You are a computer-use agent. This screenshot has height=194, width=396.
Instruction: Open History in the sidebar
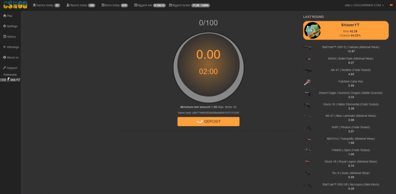(x=9, y=37)
